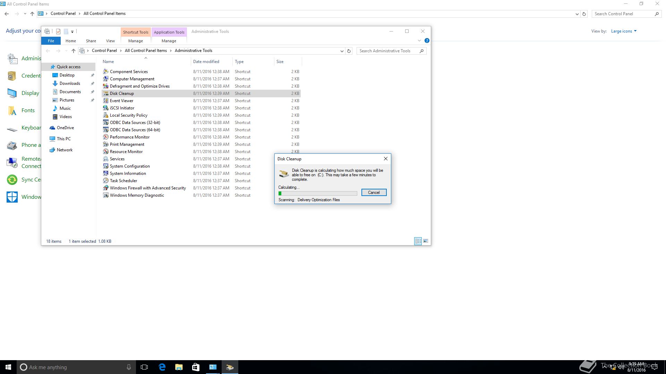Screen dimensions: 666x374
Task: Select ODBC Data Sources (32-bit) icon
Action: (x=106, y=122)
